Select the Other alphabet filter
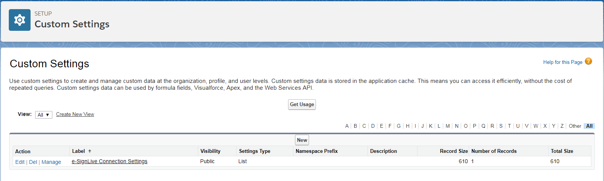 coord(575,126)
